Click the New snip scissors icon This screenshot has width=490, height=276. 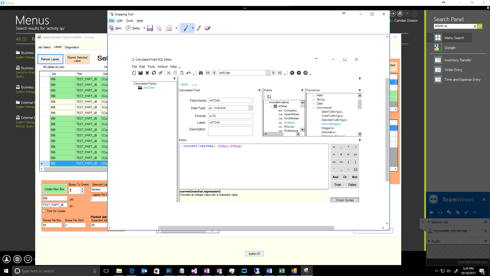coord(111,28)
